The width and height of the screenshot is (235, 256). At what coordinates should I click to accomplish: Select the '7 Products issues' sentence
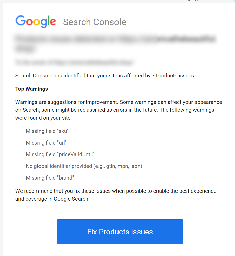click(105, 76)
